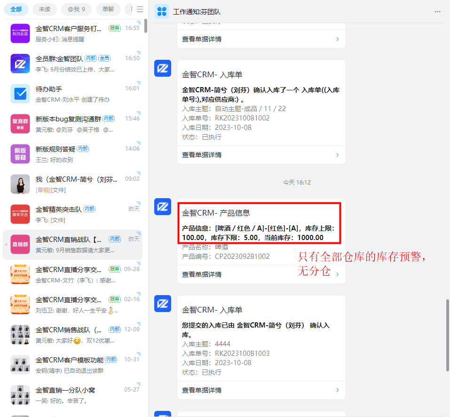Select the 单聊 filter tab
The width and height of the screenshot is (450, 417).
click(x=108, y=9)
